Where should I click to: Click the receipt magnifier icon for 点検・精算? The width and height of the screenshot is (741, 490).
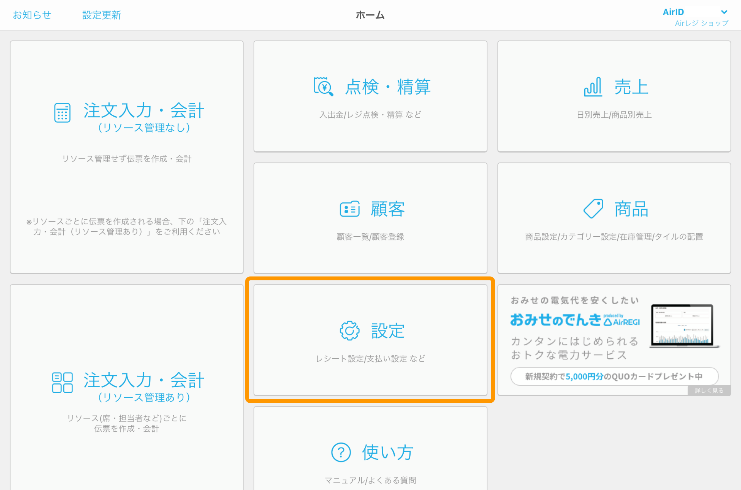323,86
